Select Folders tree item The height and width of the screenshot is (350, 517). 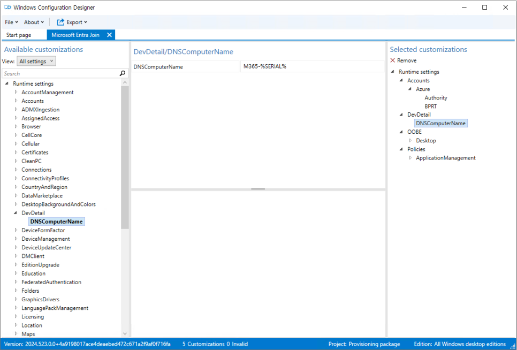pos(31,291)
